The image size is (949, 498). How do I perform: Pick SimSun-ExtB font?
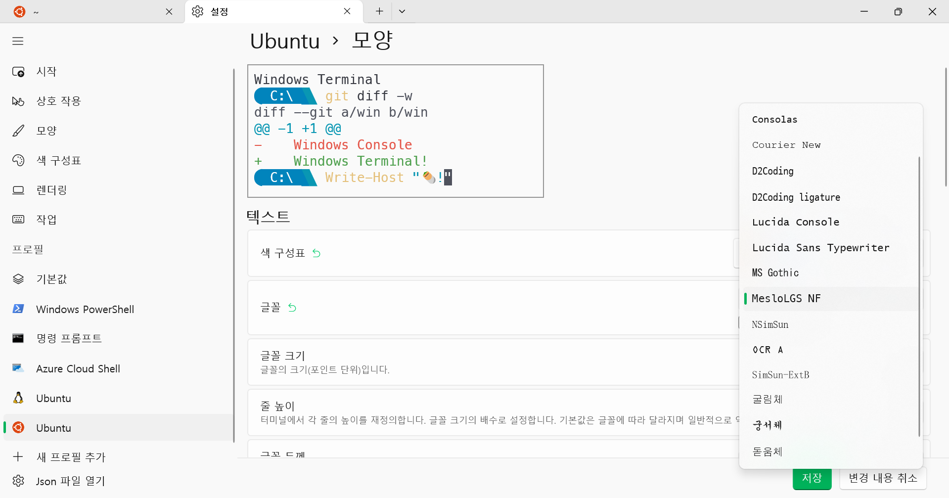pos(831,375)
